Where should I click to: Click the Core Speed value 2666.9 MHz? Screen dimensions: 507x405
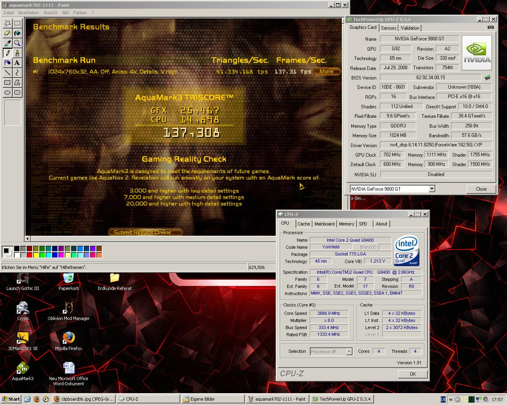point(329,313)
